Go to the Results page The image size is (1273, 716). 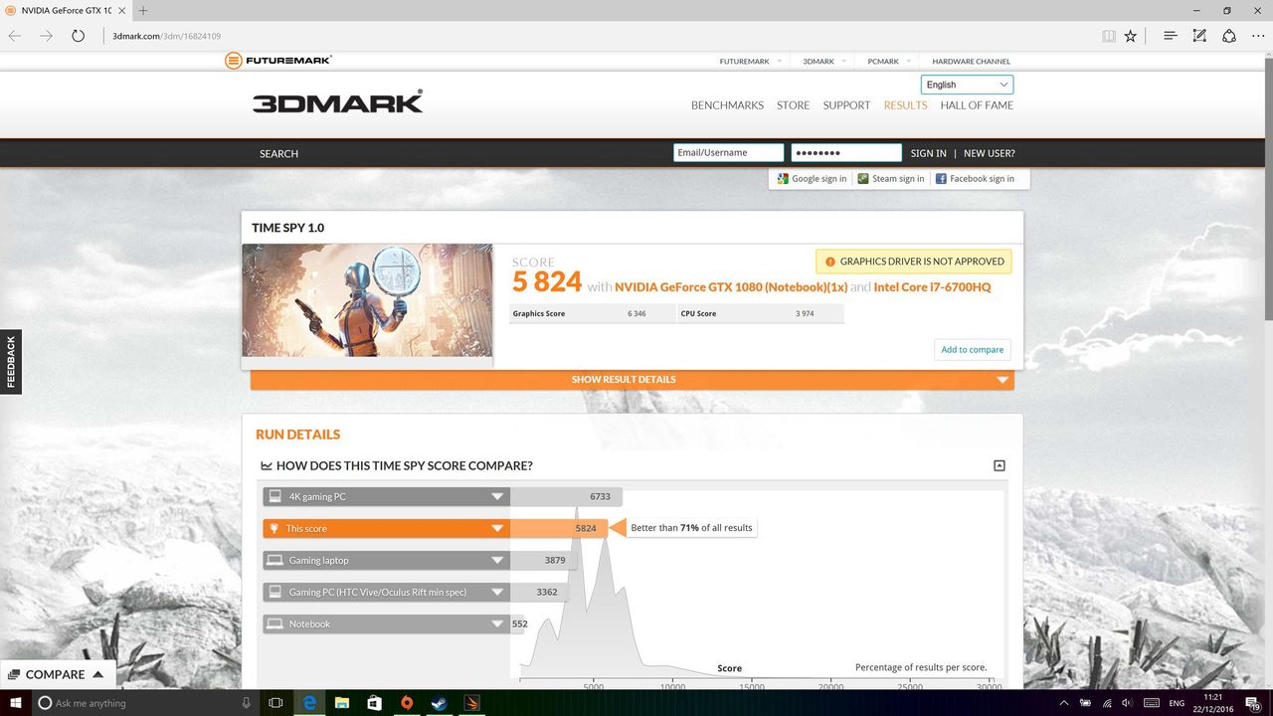[906, 105]
